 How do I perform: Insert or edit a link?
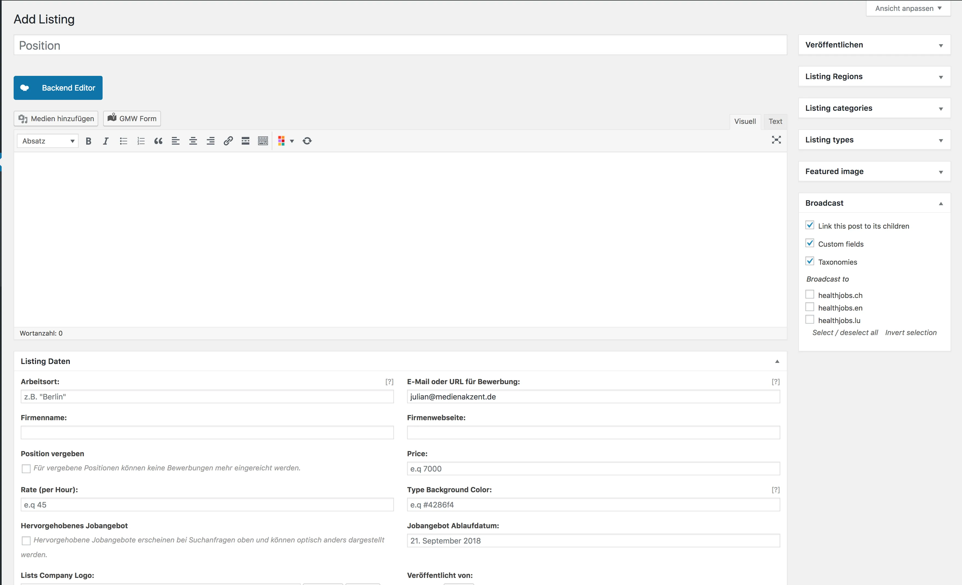228,141
